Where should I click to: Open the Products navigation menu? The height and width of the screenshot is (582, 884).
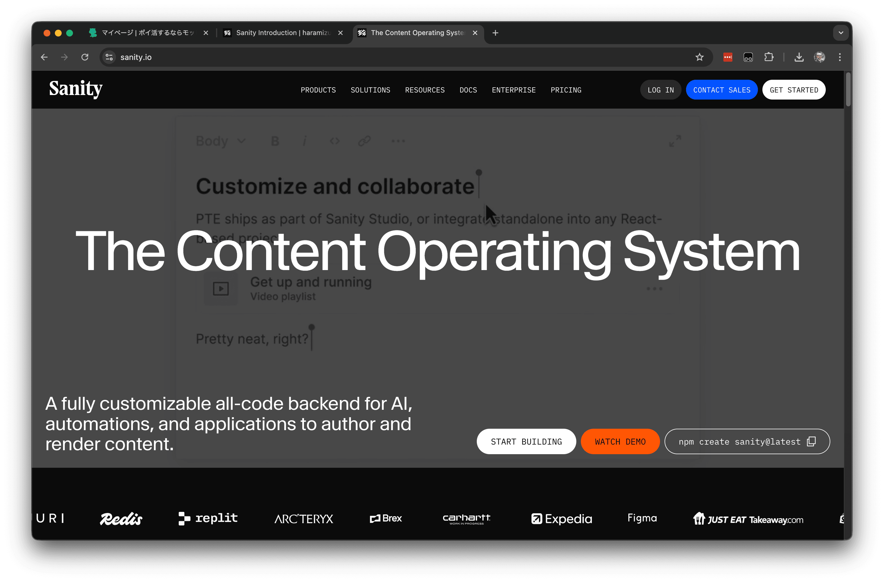pyautogui.click(x=318, y=90)
